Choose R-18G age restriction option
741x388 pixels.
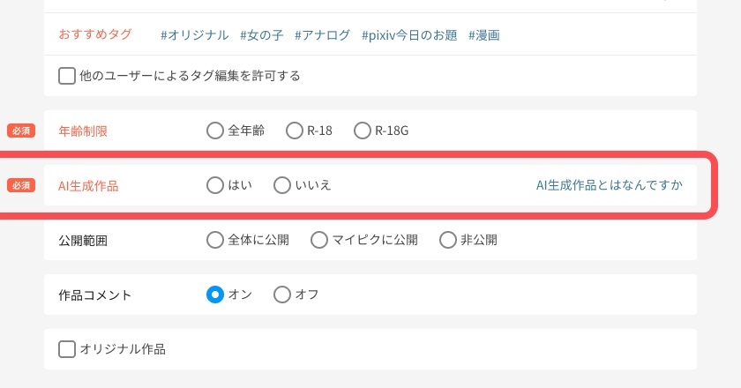click(363, 131)
